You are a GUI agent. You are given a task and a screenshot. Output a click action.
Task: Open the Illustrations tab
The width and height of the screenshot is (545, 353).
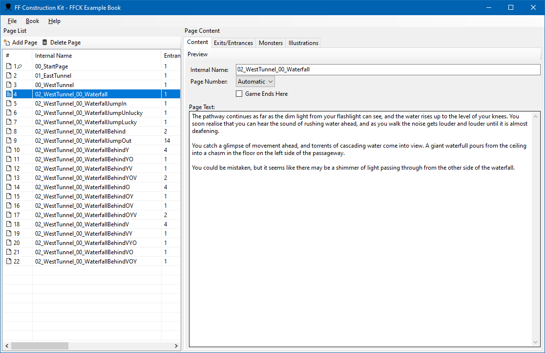pos(303,43)
